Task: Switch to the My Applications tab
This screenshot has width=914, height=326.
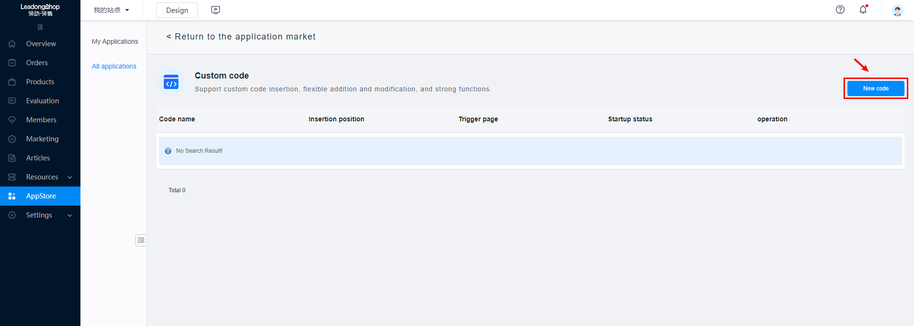Action: [x=115, y=42]
